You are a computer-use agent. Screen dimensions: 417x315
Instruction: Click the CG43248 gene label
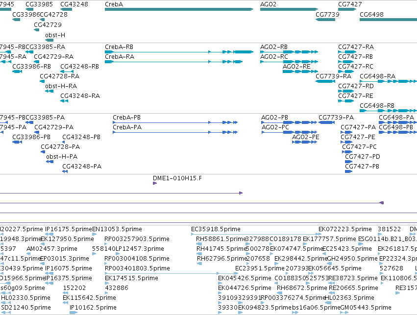point(74,4)
